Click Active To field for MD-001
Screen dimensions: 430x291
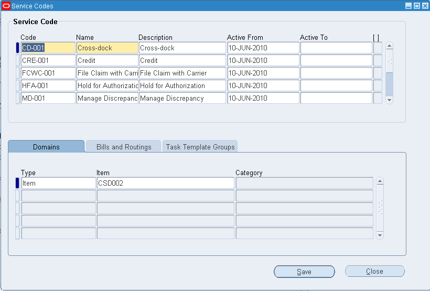336,98
